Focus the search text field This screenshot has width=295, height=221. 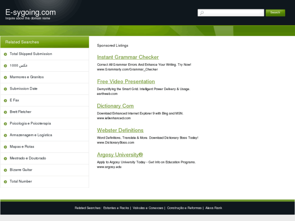(230, 13)
